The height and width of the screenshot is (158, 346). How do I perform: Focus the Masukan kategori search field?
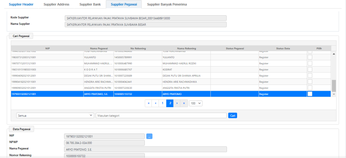pos(161,115)
